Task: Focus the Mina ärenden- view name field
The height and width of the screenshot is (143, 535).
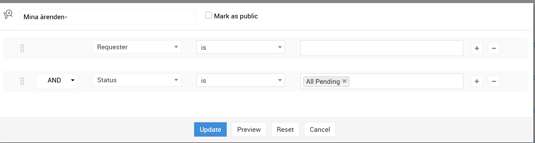Action: click(108, 17)
